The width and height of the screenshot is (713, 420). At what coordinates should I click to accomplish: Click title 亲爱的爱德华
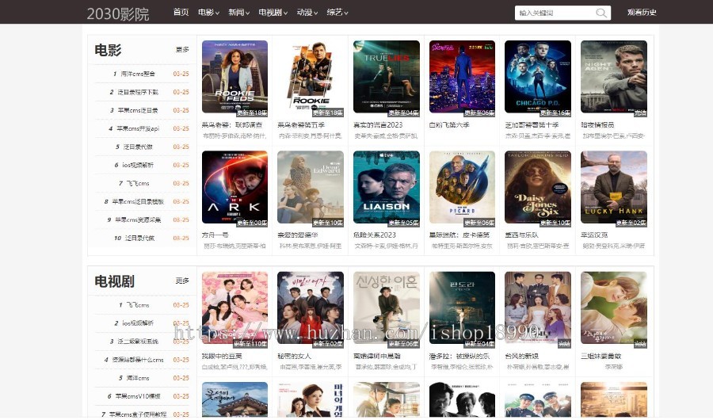[298, 235]
